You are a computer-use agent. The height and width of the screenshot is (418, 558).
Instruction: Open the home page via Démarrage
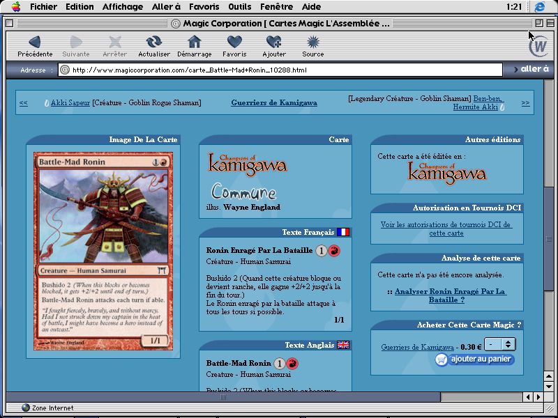[x=195, y=46]
